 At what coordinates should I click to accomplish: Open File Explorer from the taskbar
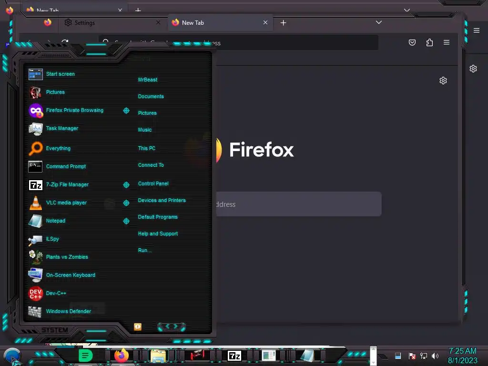[x=158, y=356]
